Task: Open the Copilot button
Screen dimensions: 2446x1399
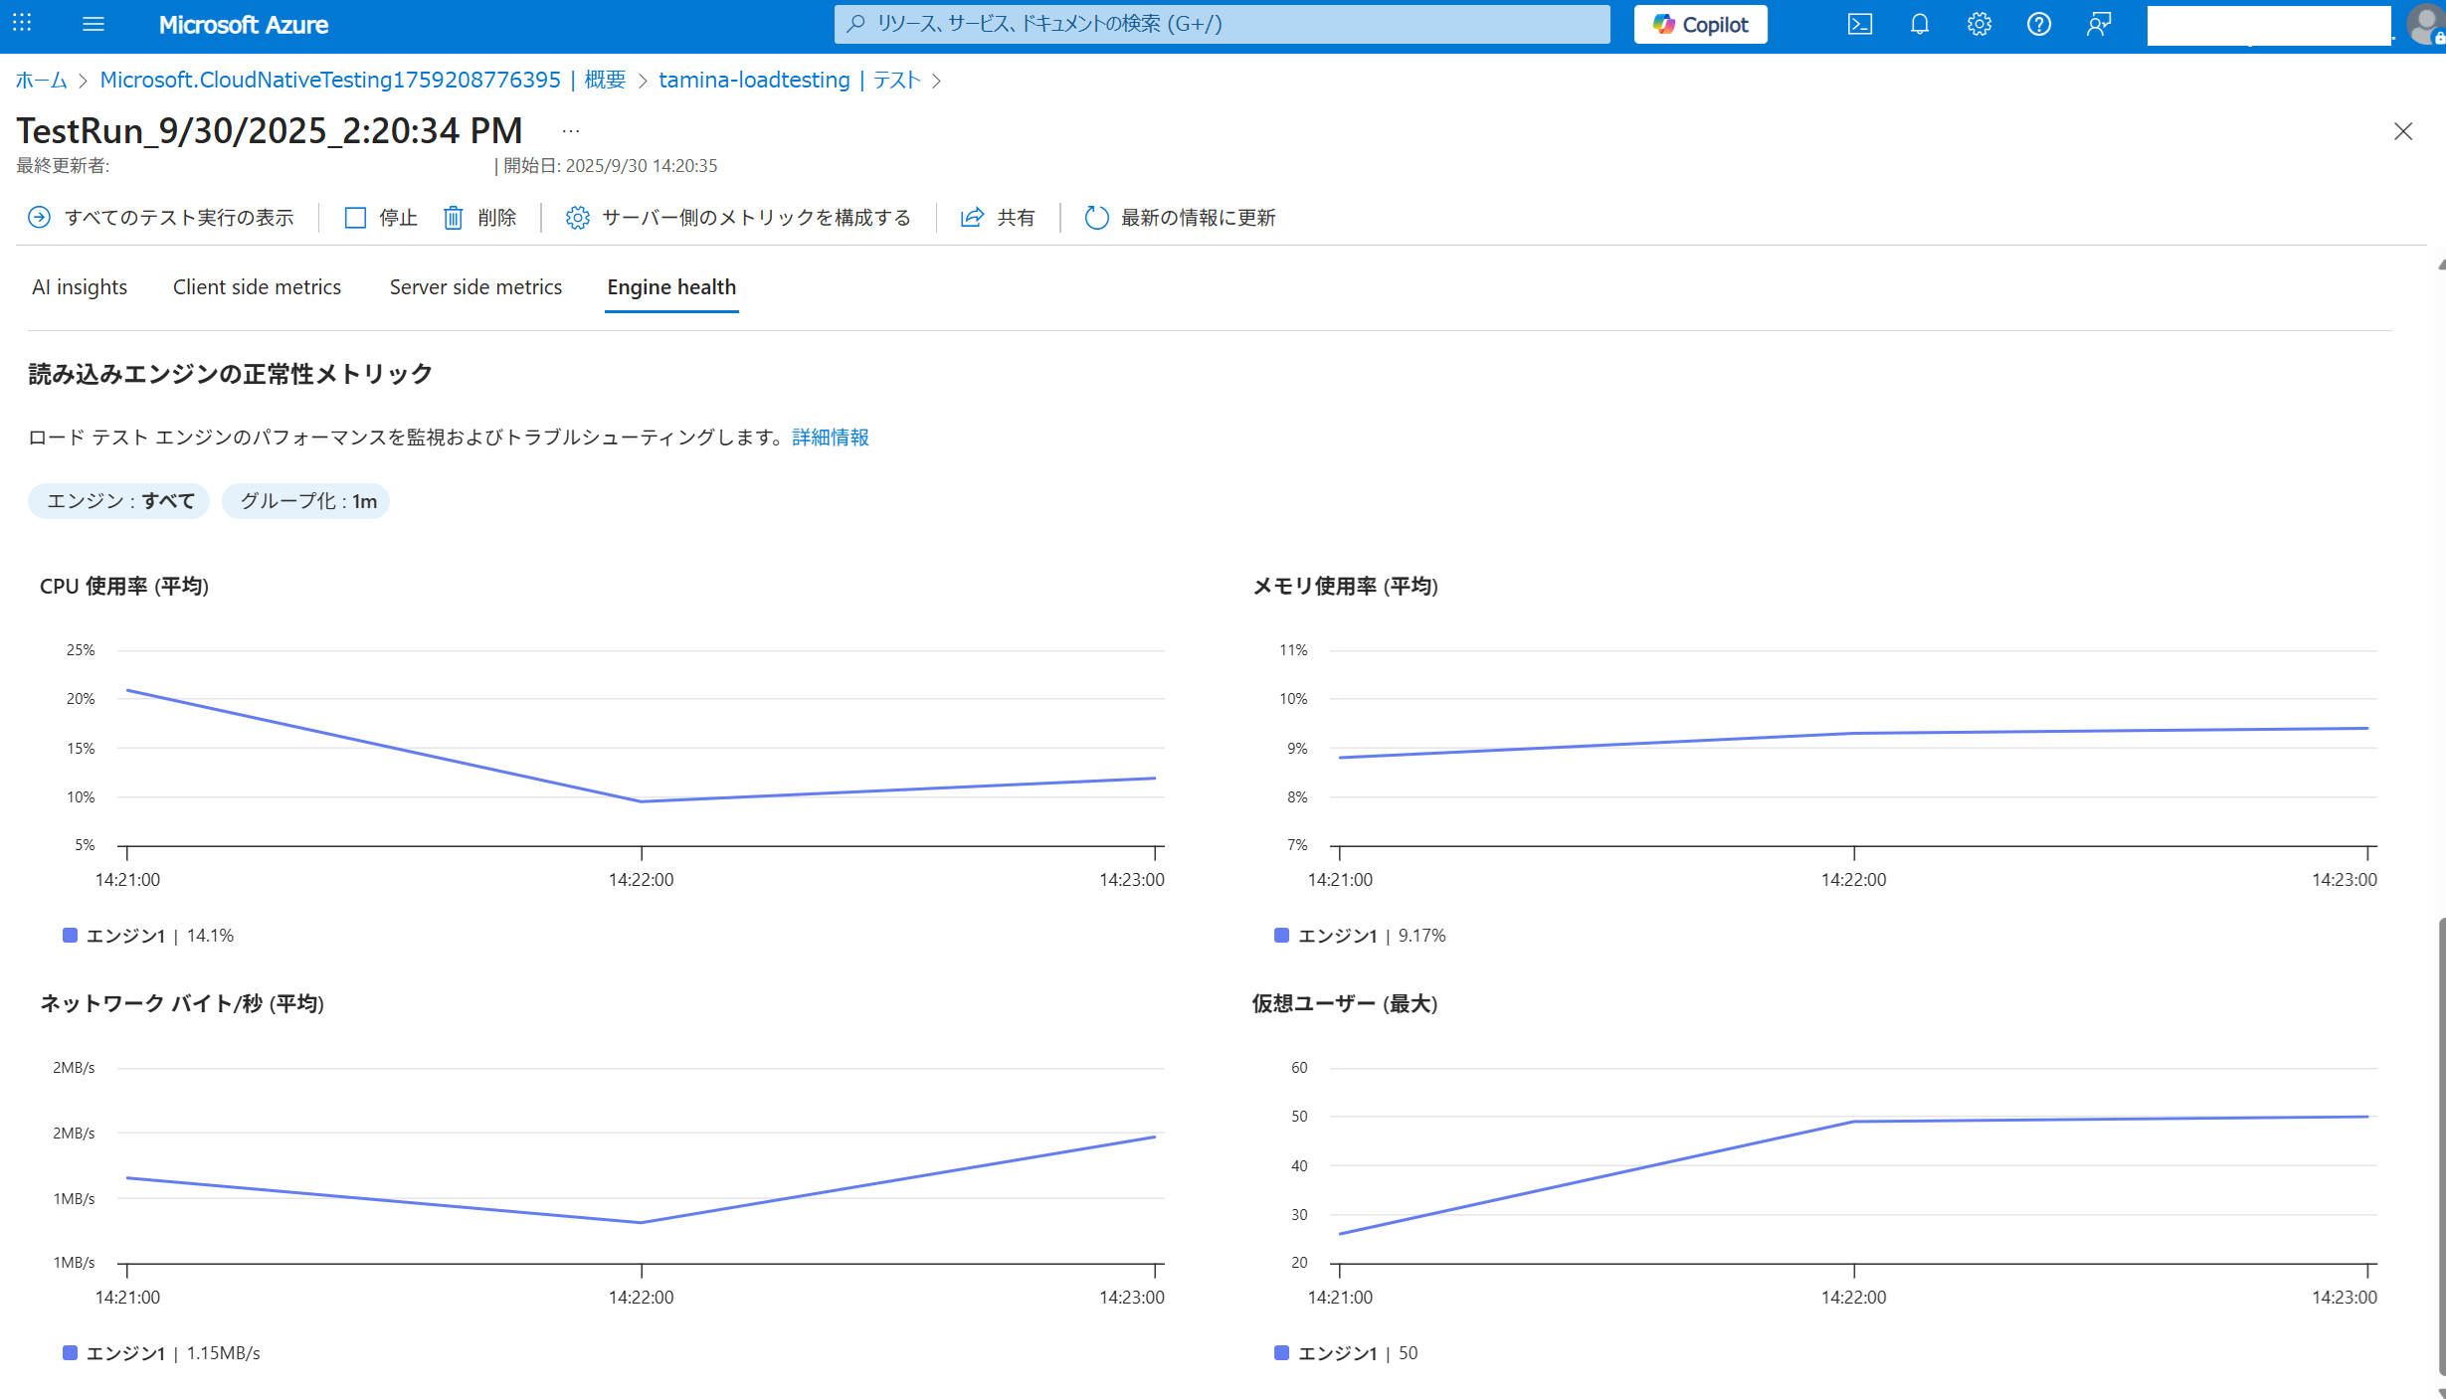Action: pos(1700,25)
